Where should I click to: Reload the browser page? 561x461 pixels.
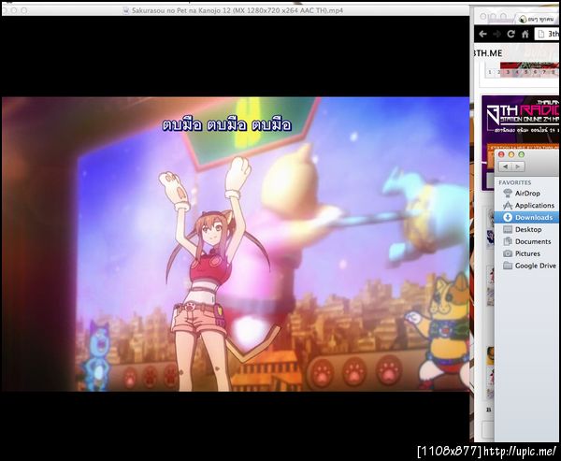click(511, 34)
